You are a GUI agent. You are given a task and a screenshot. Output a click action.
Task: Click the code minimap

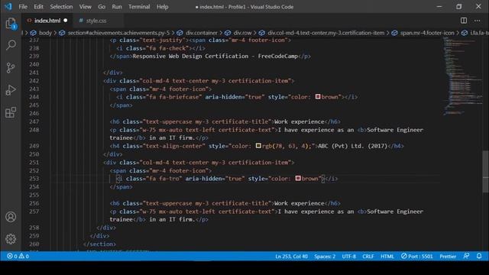pyautogui.click(x=462, y=76)
